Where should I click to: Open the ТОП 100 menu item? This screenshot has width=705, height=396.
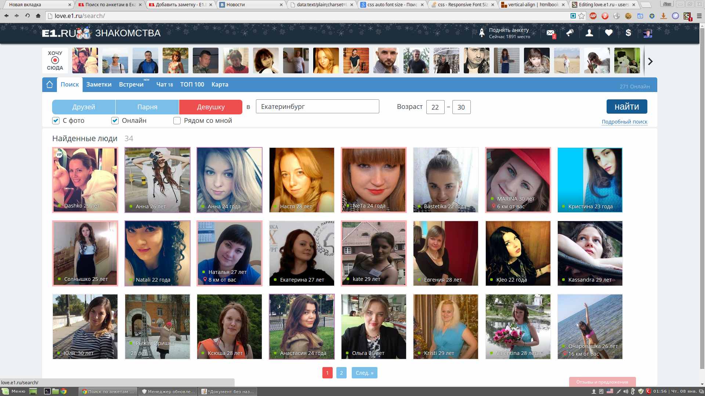[192, 84]
